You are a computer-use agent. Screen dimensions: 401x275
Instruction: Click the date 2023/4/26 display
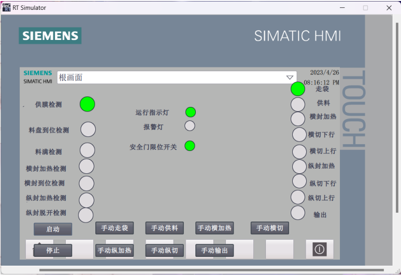[324, 73]
